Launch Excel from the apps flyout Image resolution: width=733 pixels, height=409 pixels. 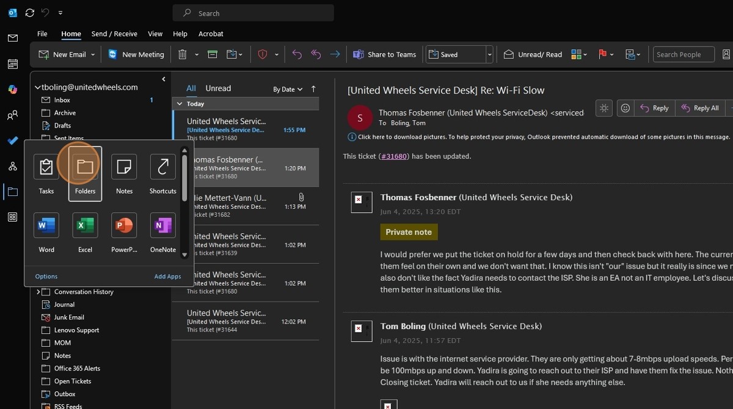(x=85, y=233)
